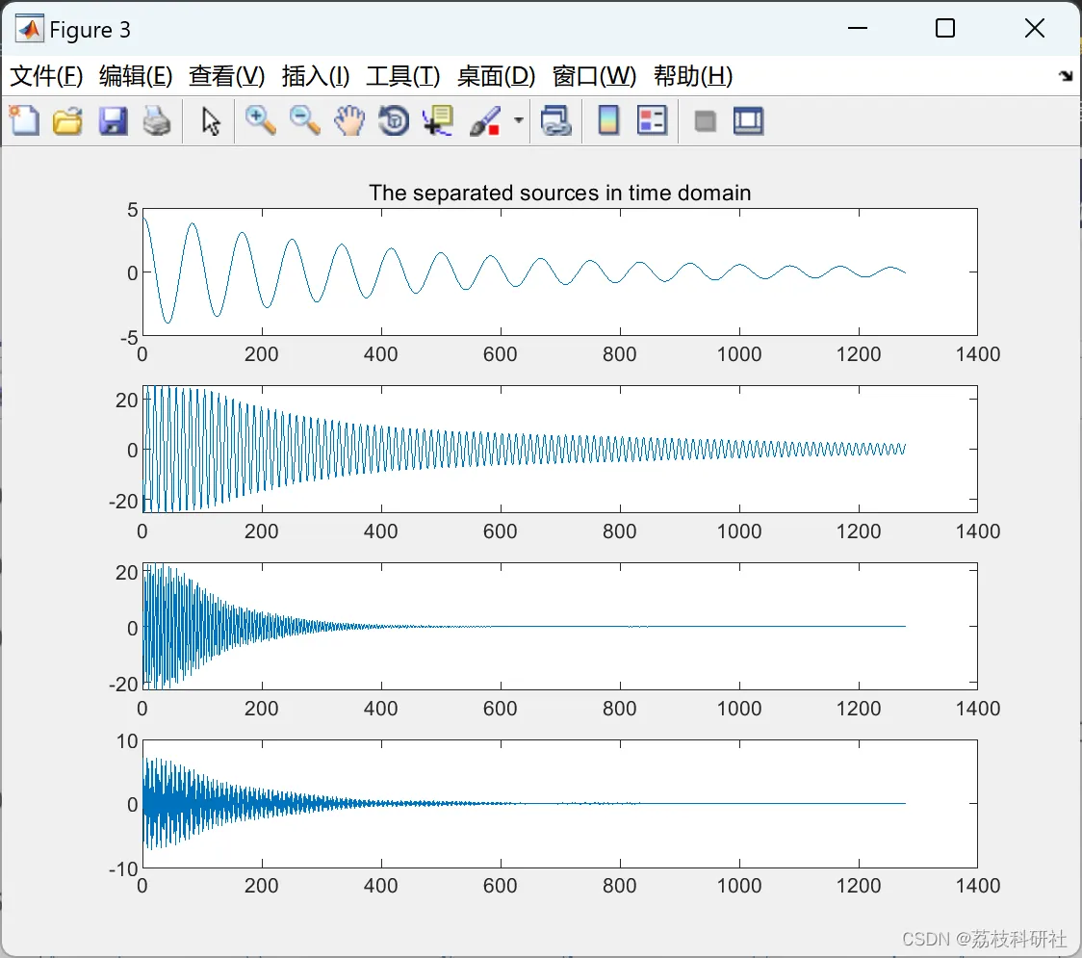Click the Hide Plot Tools icon
Screen dimensions: 1082x958
(x=705, y=121)
